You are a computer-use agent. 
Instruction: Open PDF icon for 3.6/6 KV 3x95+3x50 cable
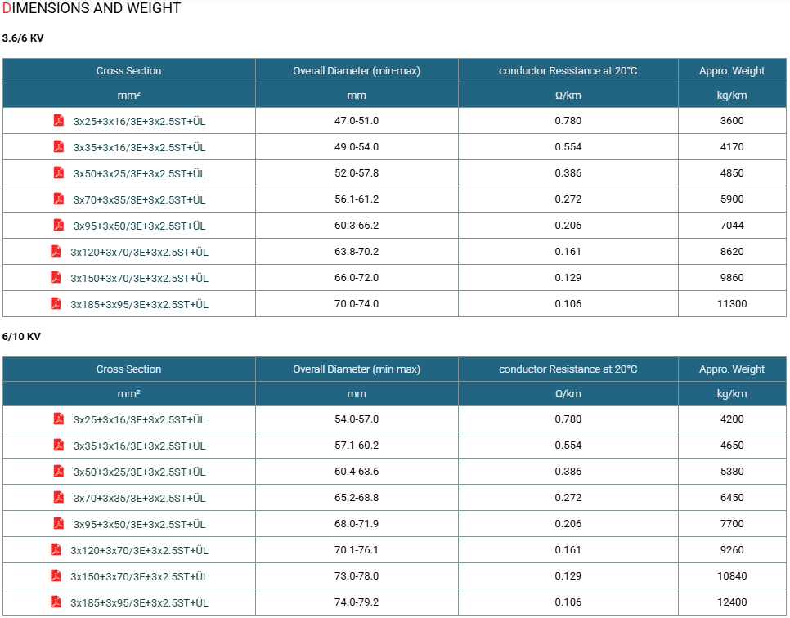coord(58,225)
